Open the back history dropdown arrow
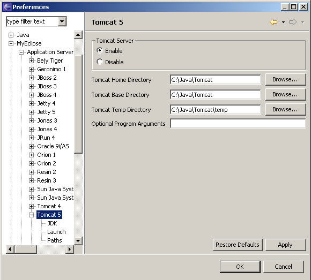 (x=283, y=22)
